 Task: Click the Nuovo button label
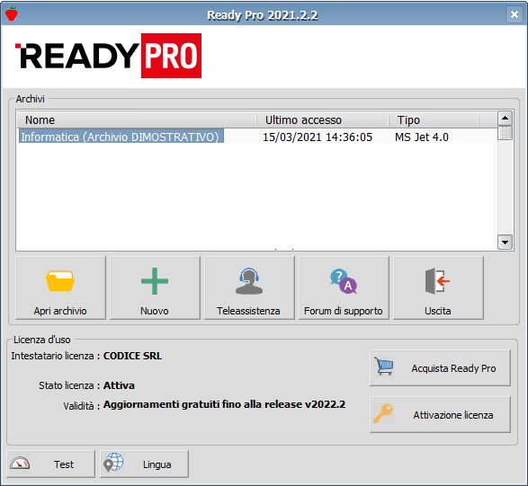pos(155,311)
